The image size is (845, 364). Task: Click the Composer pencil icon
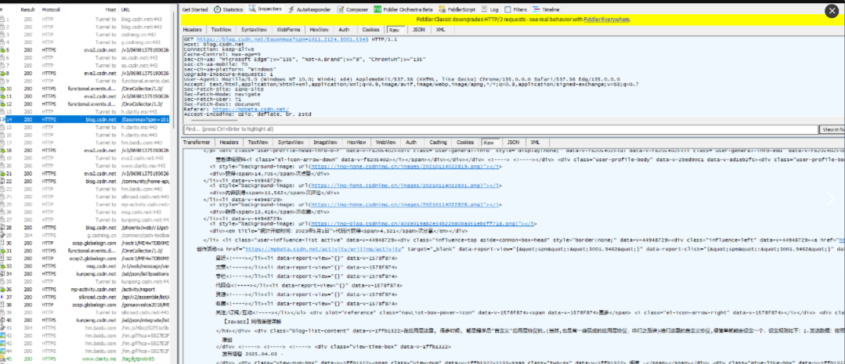341,9
